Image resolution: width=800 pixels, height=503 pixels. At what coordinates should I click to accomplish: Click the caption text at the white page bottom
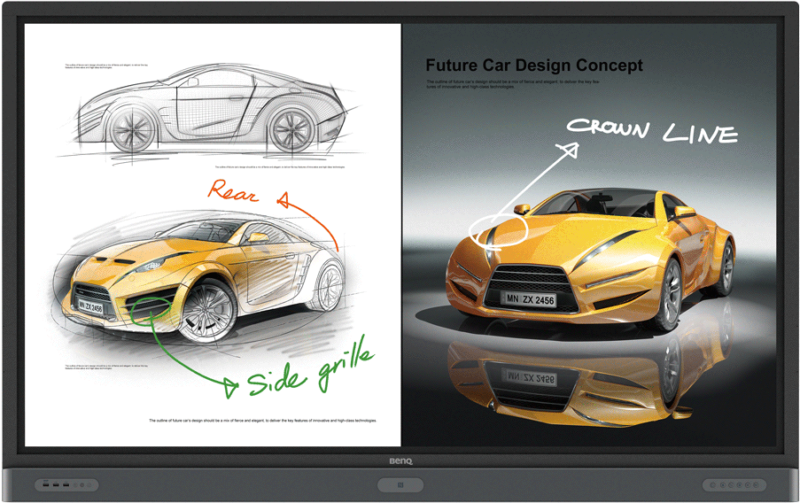263,420
